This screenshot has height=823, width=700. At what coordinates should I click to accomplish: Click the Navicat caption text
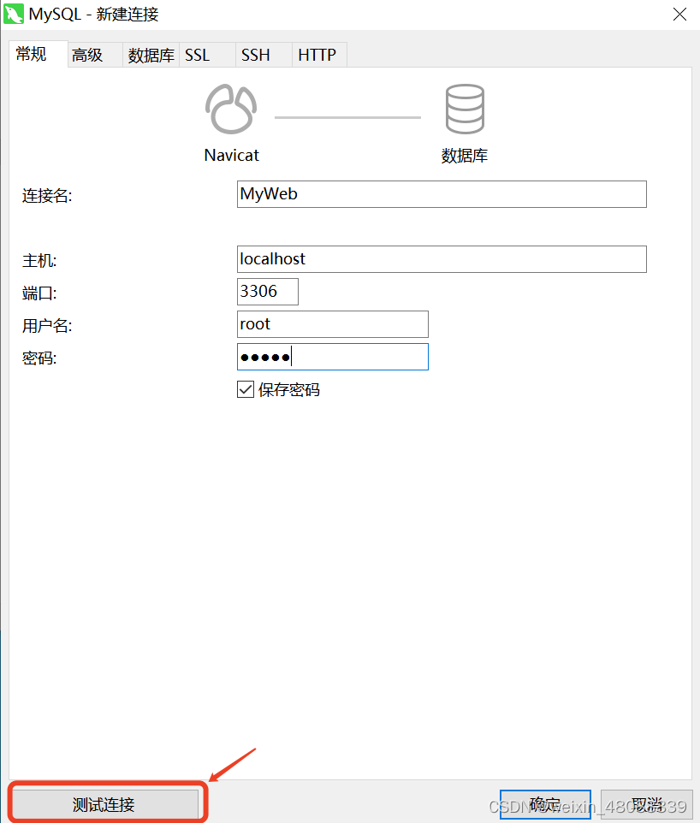(x=231, y=156)
